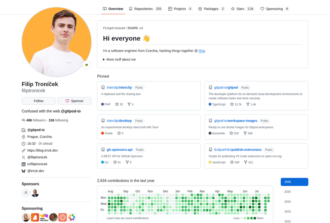Screen dimensions: 330x223
Task: Click the repo icon beside gitpod-io/gitpod
Action: click(x=210, y=87)
